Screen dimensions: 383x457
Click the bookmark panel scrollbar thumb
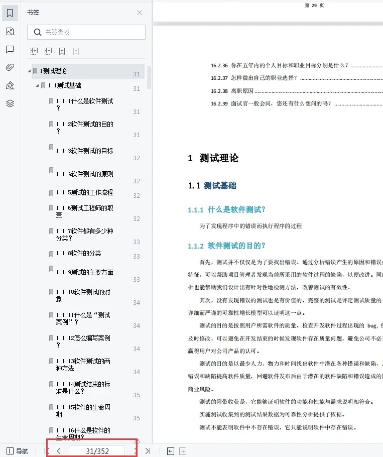pyautogui.click(x=149, y=77)
